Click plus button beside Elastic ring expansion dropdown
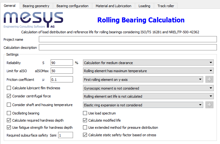This screenshot has height=144, width=220. click(210, 105)
